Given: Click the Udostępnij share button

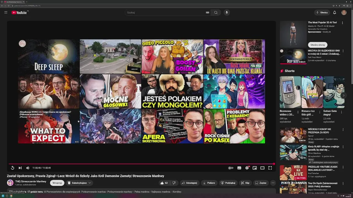Looking at the screenshot, I should tap(189, 183).
